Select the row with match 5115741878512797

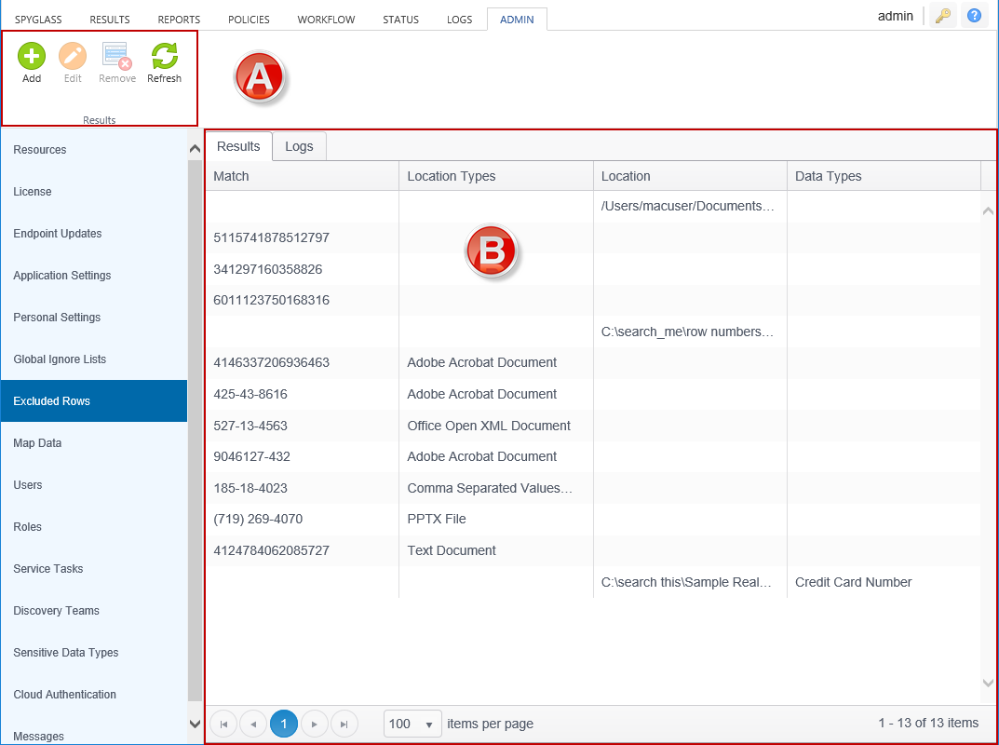pyautogui.click(x=271, y=237)
